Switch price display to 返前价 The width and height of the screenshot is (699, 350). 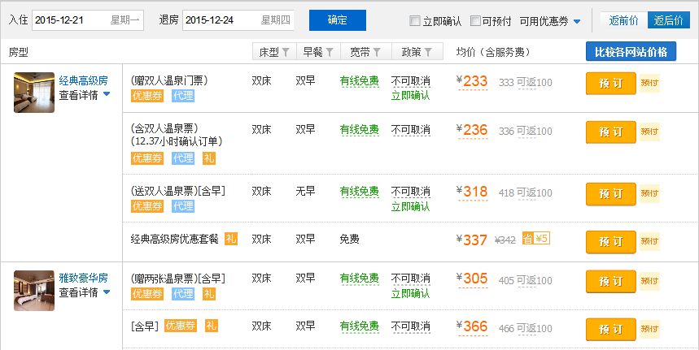pyautogui.click(x=623, y=20)
